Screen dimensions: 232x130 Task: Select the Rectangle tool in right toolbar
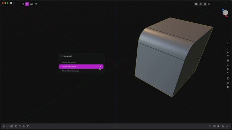(228, 65)
